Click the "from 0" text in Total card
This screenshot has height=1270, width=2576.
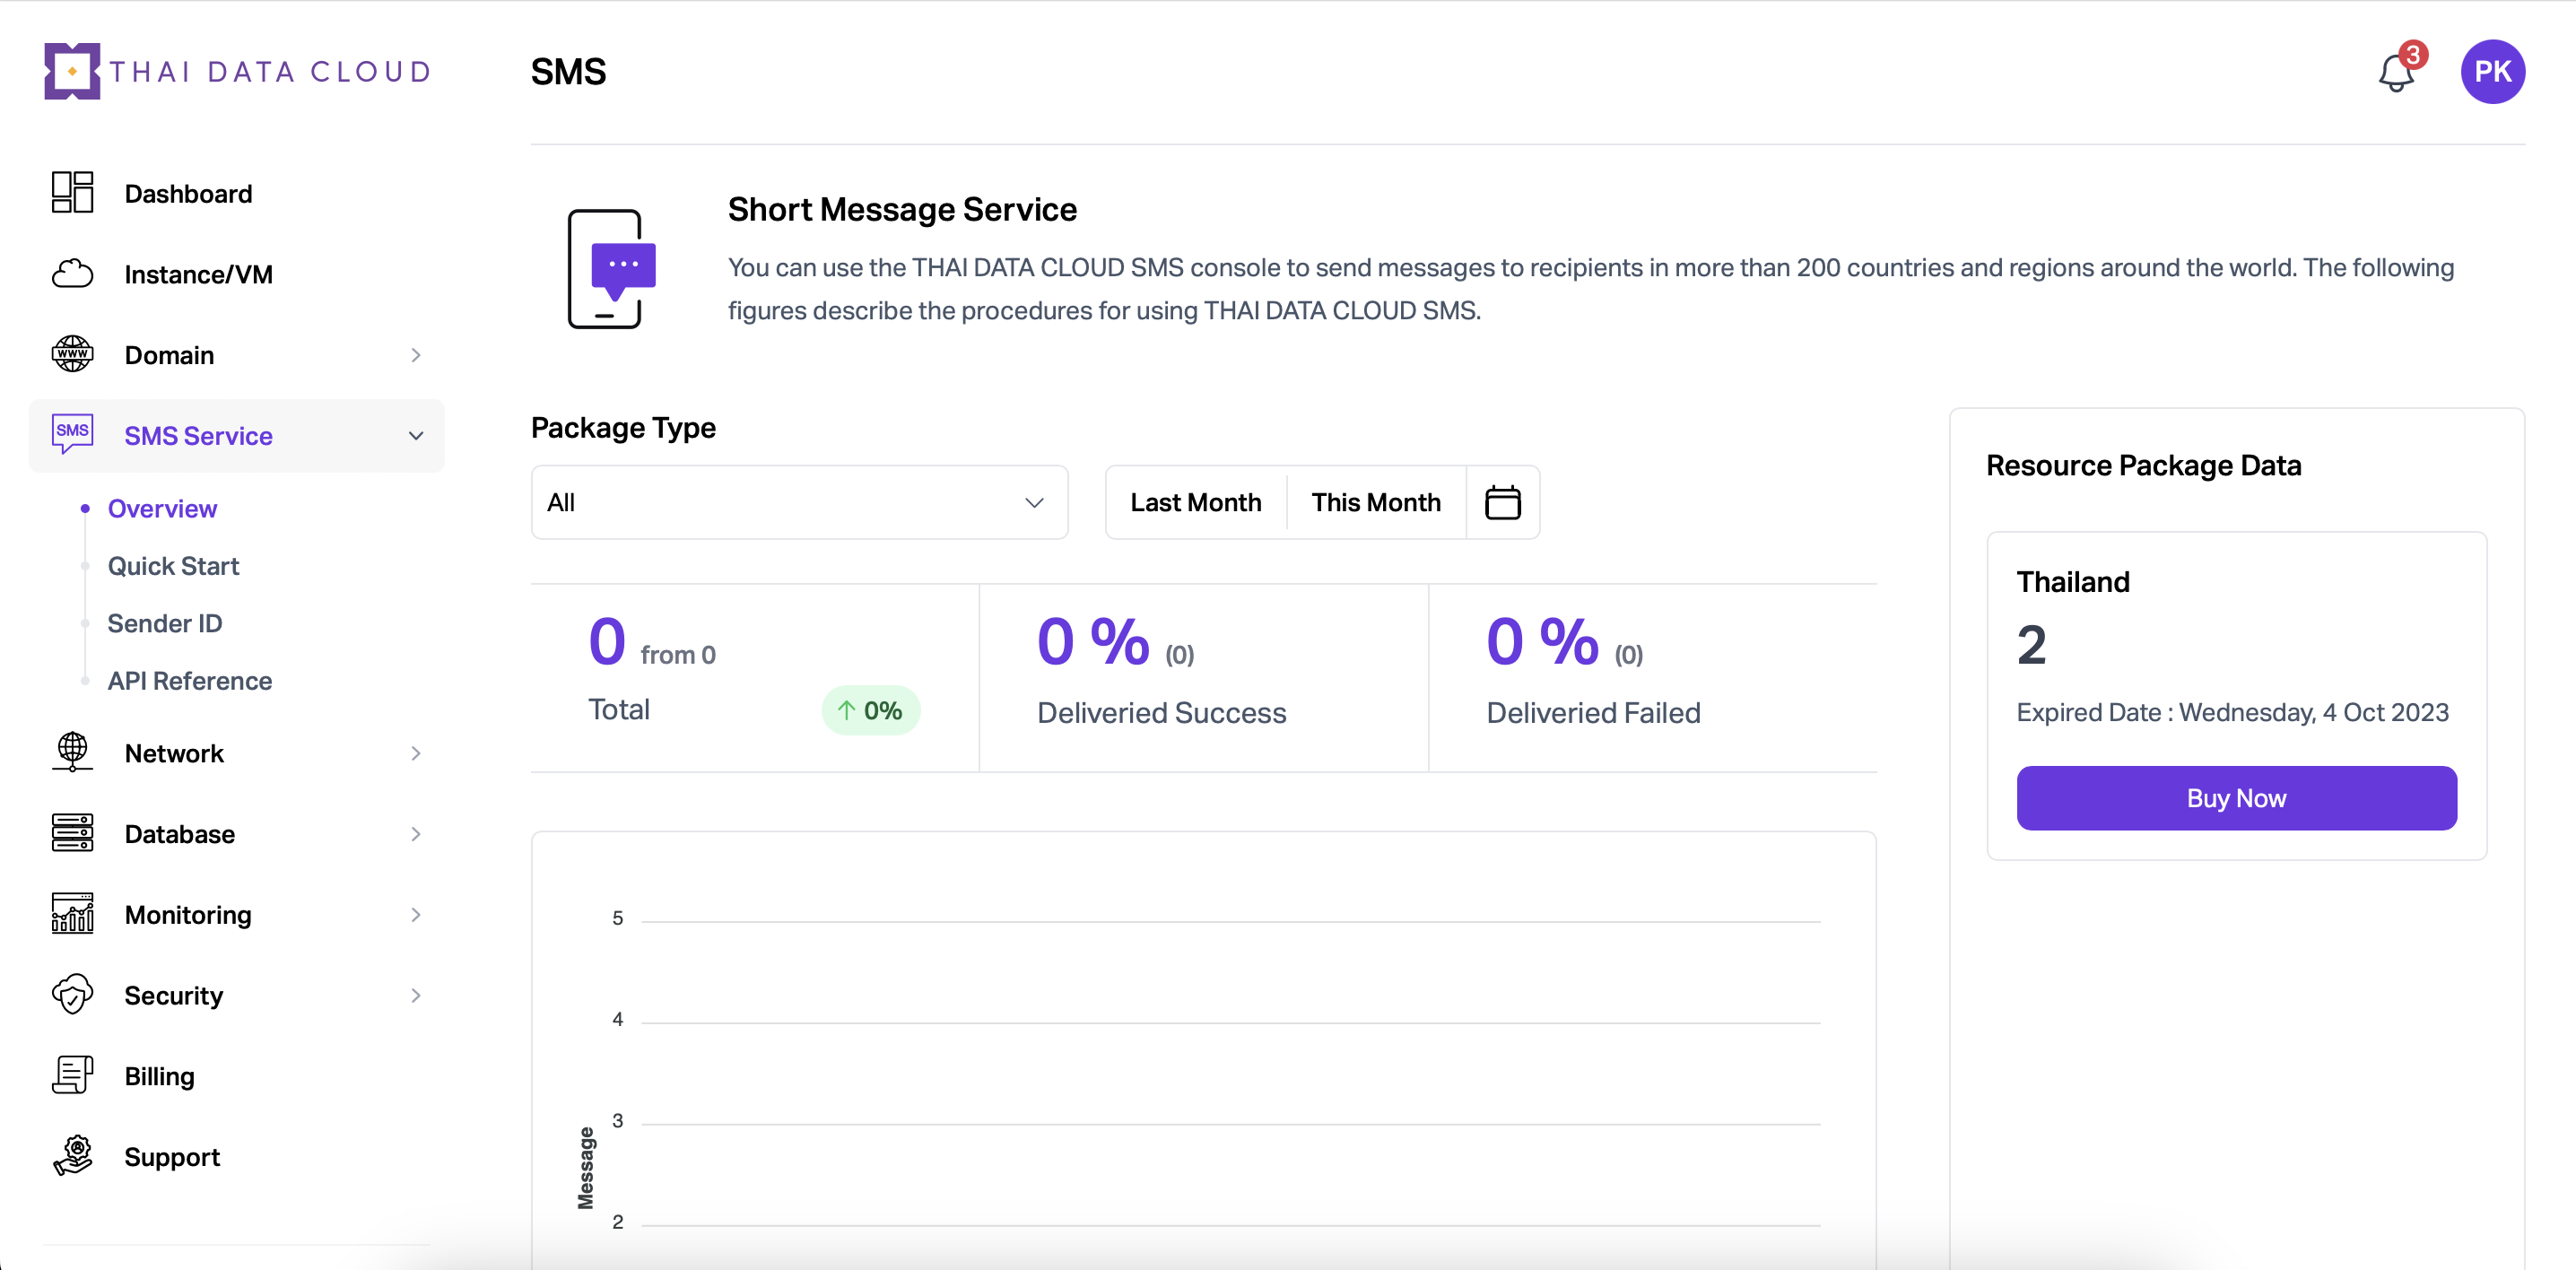pyautogui.click(x=678, y=654)
